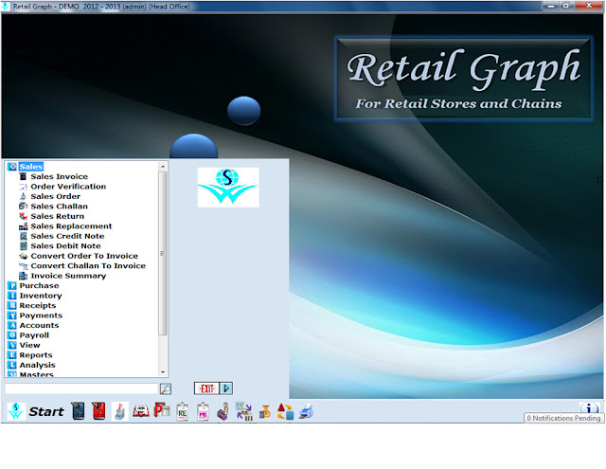The height and width of the screenshot is (469, 606).
Task: Click the red EXIT button
Action: click(206, 388)
